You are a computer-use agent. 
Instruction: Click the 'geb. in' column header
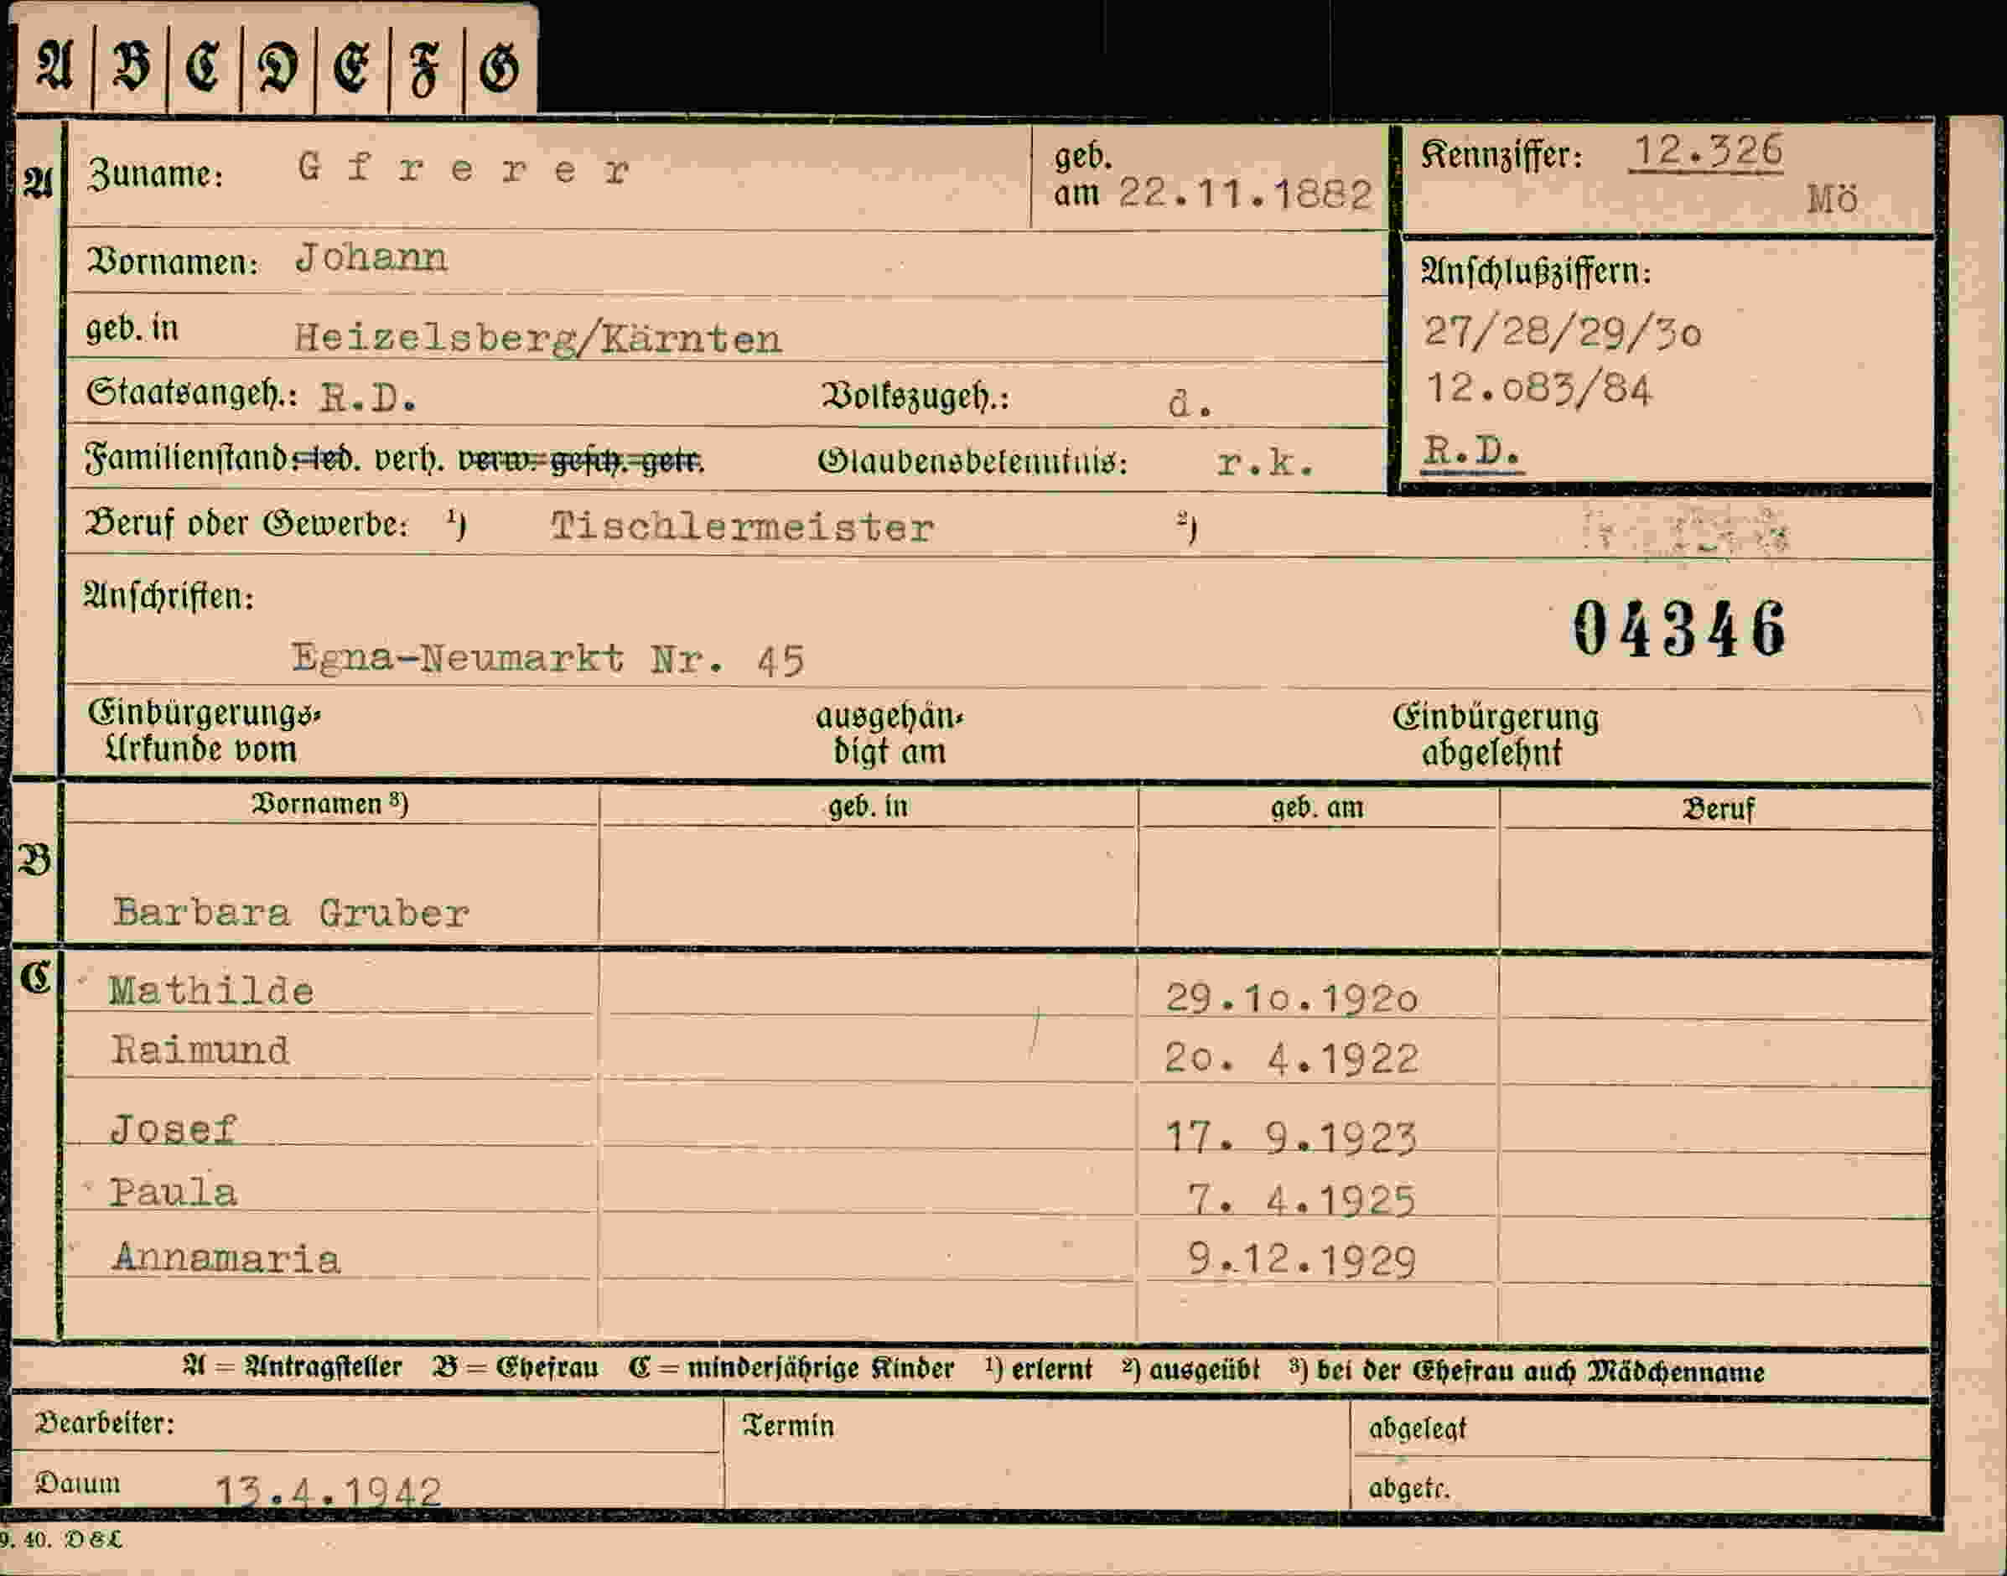pyautogui.click(x=869, y=806)
